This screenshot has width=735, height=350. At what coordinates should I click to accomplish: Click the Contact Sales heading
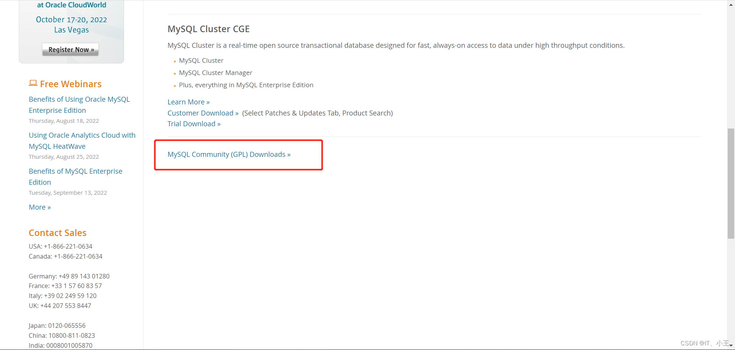(x=57, y=233)
